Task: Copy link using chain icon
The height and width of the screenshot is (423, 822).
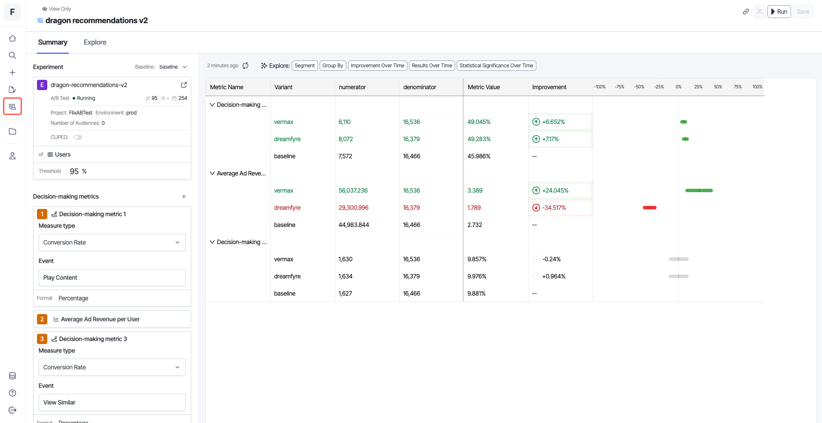Action: 746,12
